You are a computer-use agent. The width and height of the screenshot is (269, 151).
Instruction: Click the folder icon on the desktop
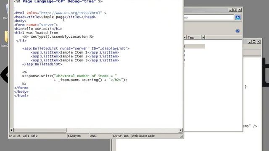(6, 37)
